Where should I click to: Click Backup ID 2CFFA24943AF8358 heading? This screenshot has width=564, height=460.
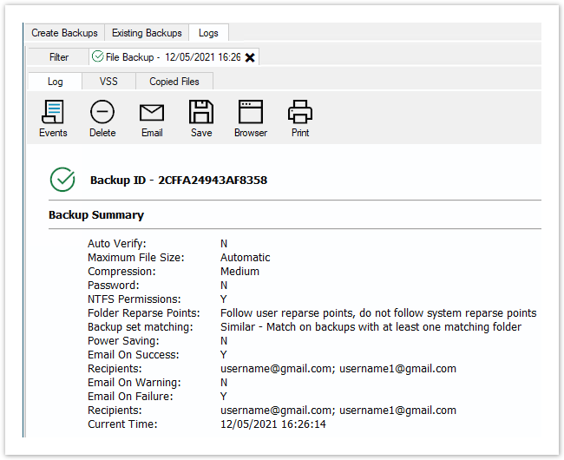point(179,180)
